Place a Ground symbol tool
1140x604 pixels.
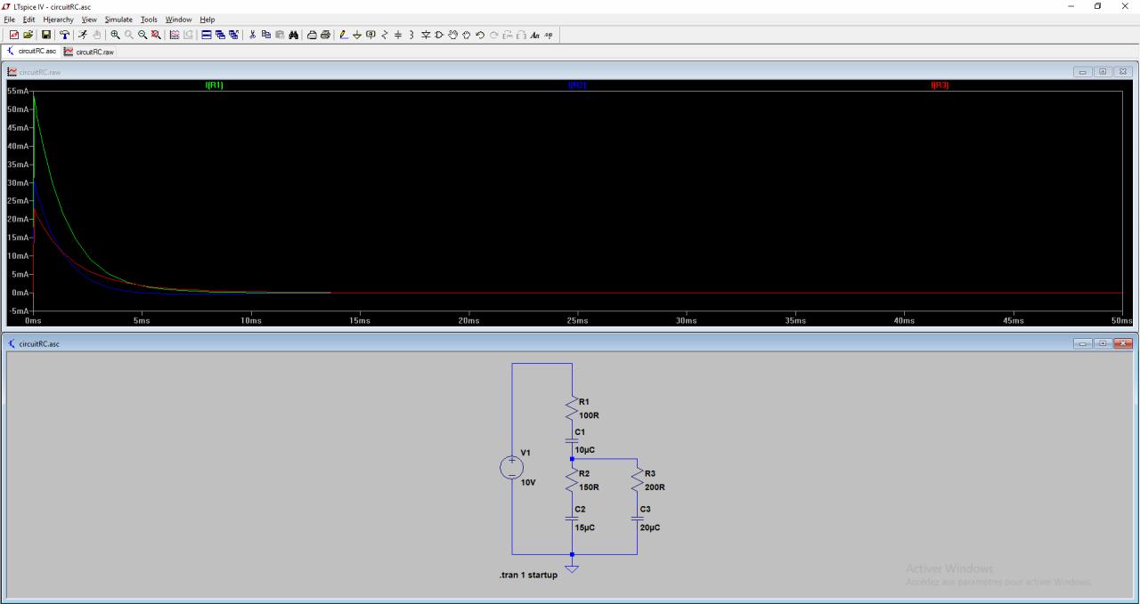357,35
